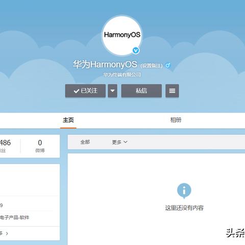Open the 微博 count showing 0
245x245 pixels.
[40, 145]
